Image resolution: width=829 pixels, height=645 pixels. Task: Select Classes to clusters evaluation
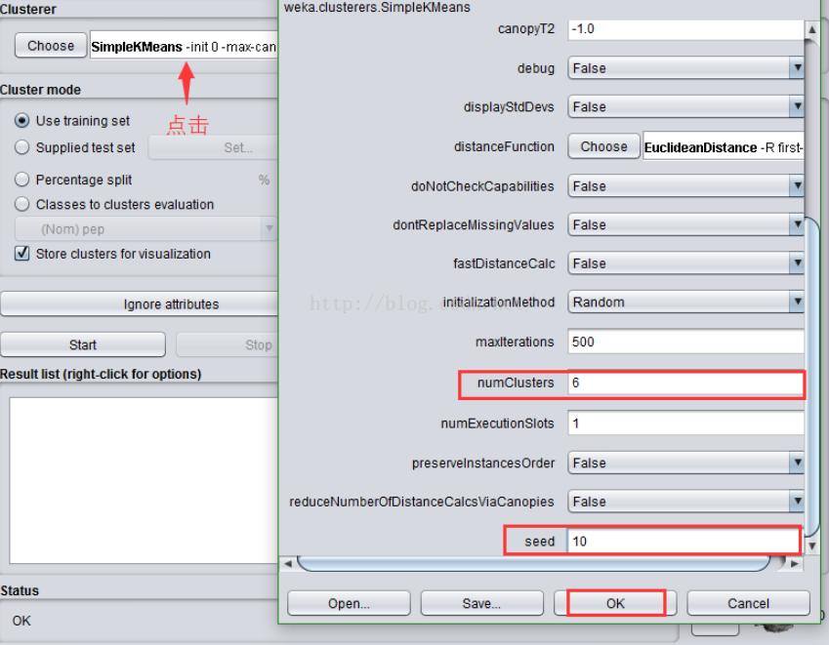coord(22,205)
